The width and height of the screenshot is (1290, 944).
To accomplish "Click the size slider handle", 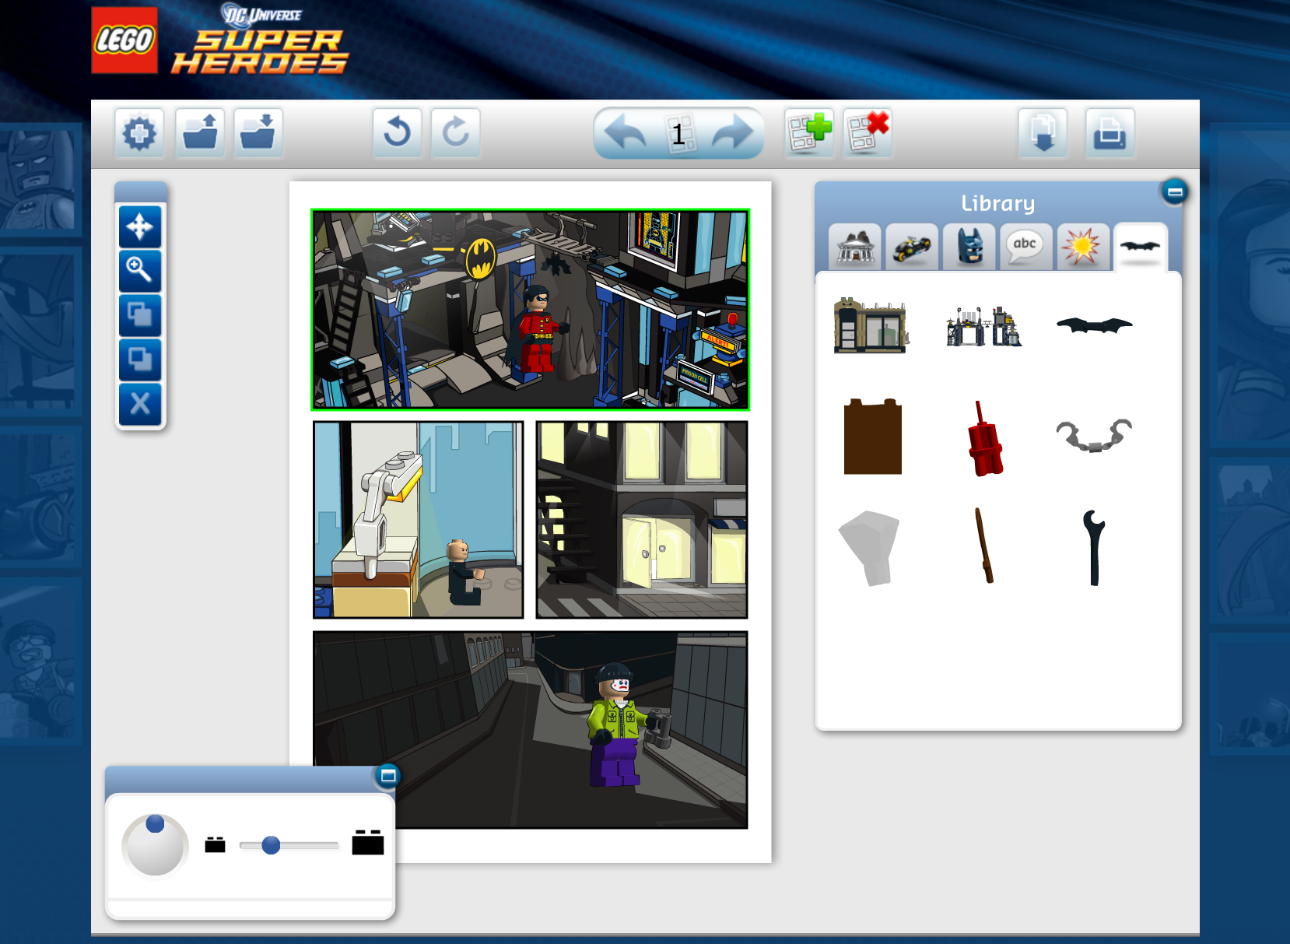I will (x=271, y=845).
